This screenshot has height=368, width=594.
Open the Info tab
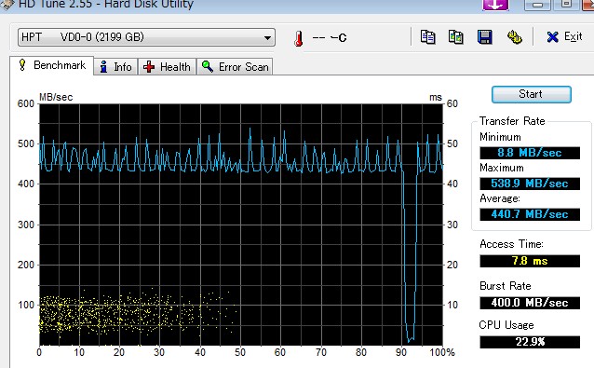(x=115, y=67)
